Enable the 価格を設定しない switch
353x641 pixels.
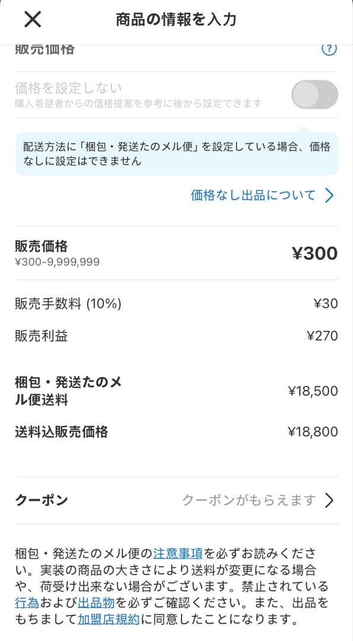[x=314, y=94]
